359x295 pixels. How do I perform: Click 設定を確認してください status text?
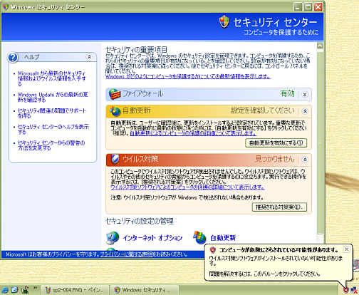click(263, 110)
